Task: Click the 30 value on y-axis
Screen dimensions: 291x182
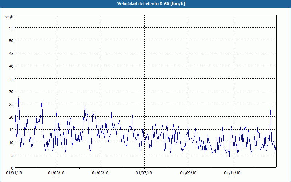Action: click(11, 92)
